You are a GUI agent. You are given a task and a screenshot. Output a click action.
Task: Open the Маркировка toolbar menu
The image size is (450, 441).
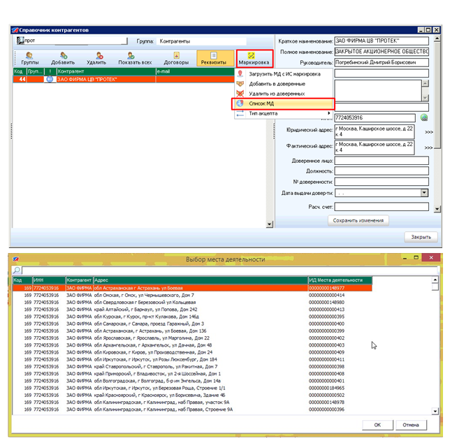click(x=254, y=58)
